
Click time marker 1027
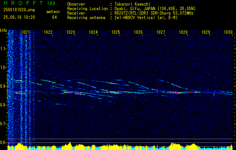pyautogui.click(x=161, y=32)
